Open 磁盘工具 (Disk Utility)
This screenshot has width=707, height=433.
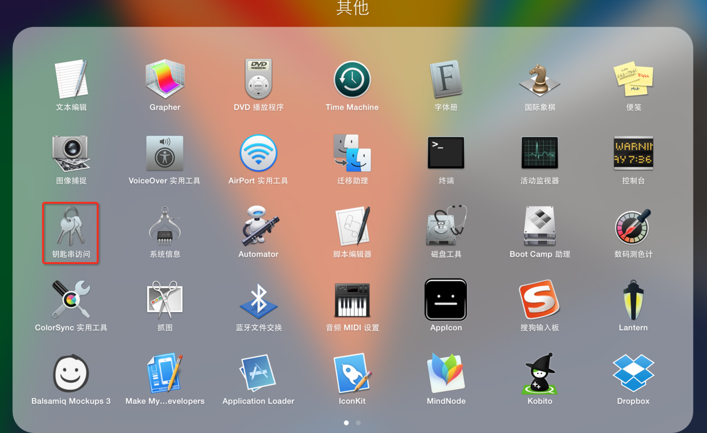tap(446, 227)
